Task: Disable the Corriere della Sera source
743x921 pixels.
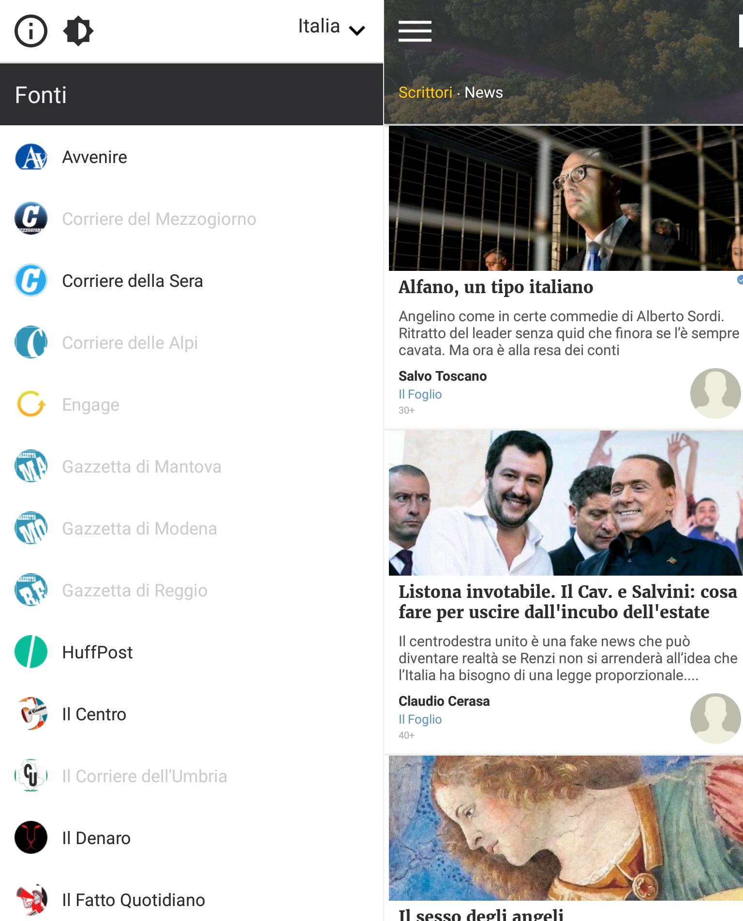Action: [x=192, y=281]
